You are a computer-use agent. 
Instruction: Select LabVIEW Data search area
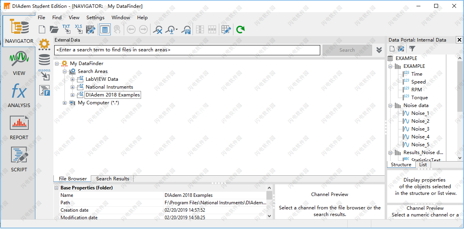102,79
